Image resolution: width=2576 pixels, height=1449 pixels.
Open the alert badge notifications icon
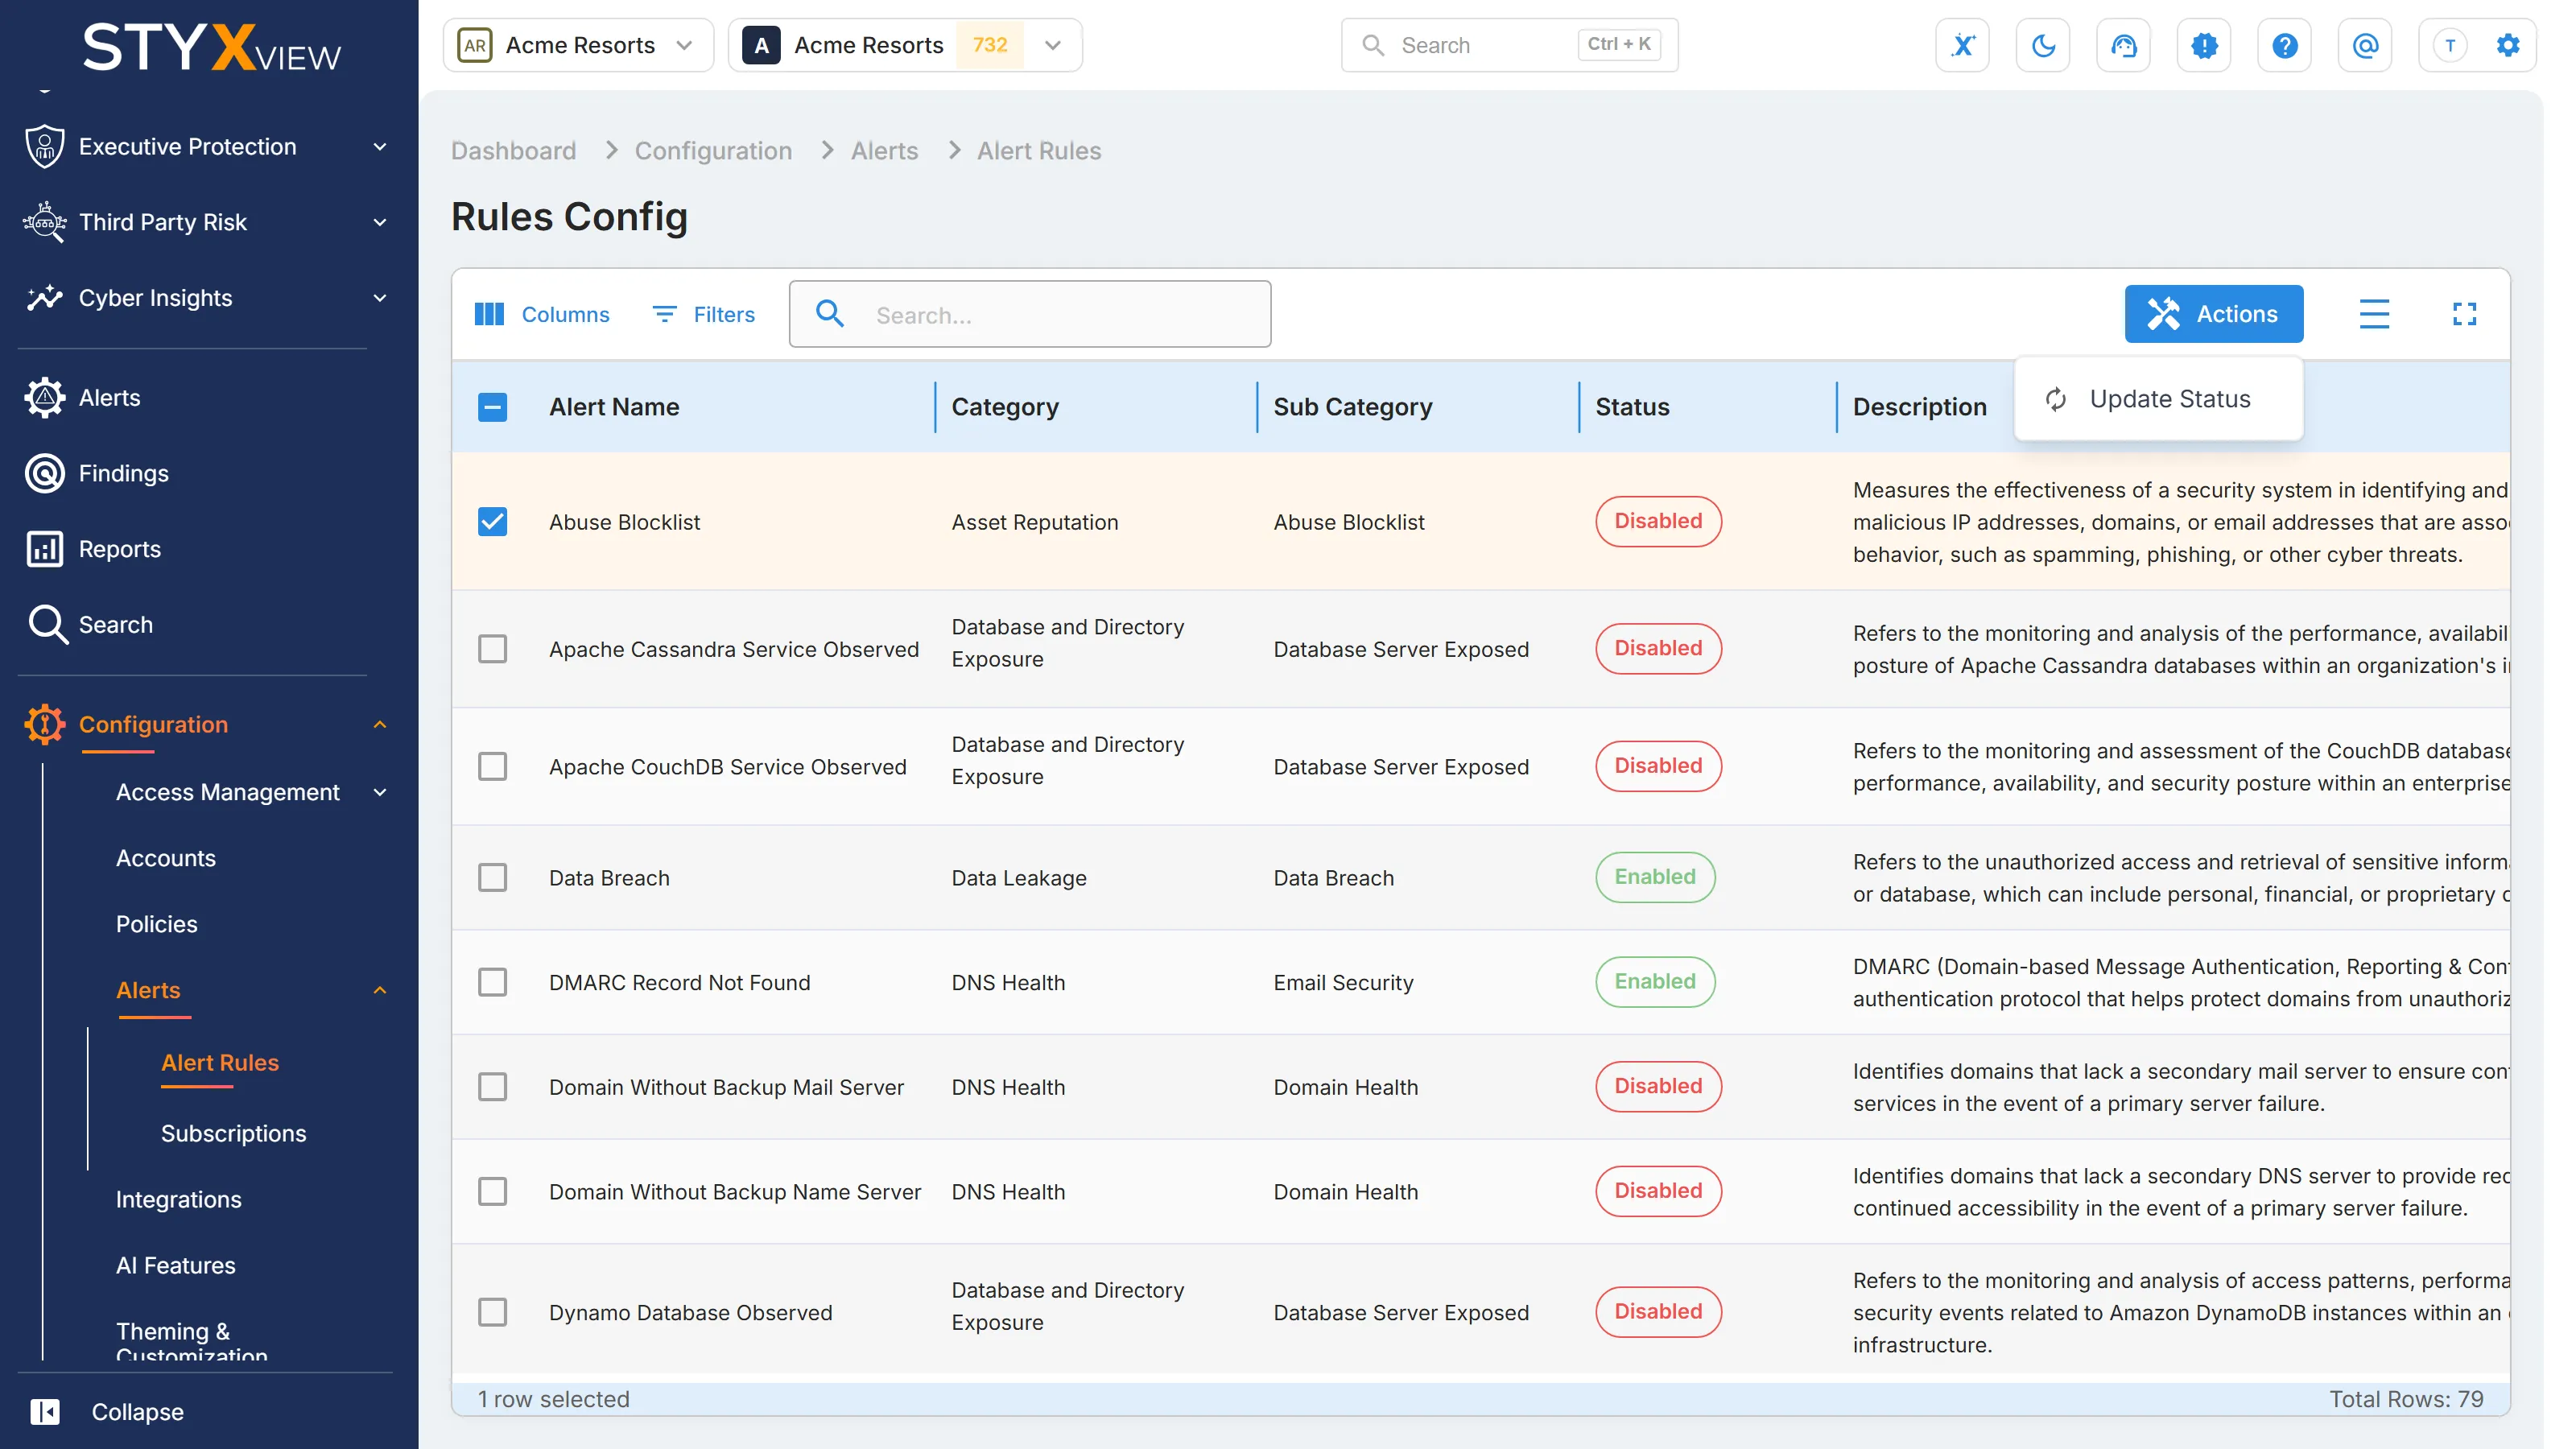[x=2204, y=45]
